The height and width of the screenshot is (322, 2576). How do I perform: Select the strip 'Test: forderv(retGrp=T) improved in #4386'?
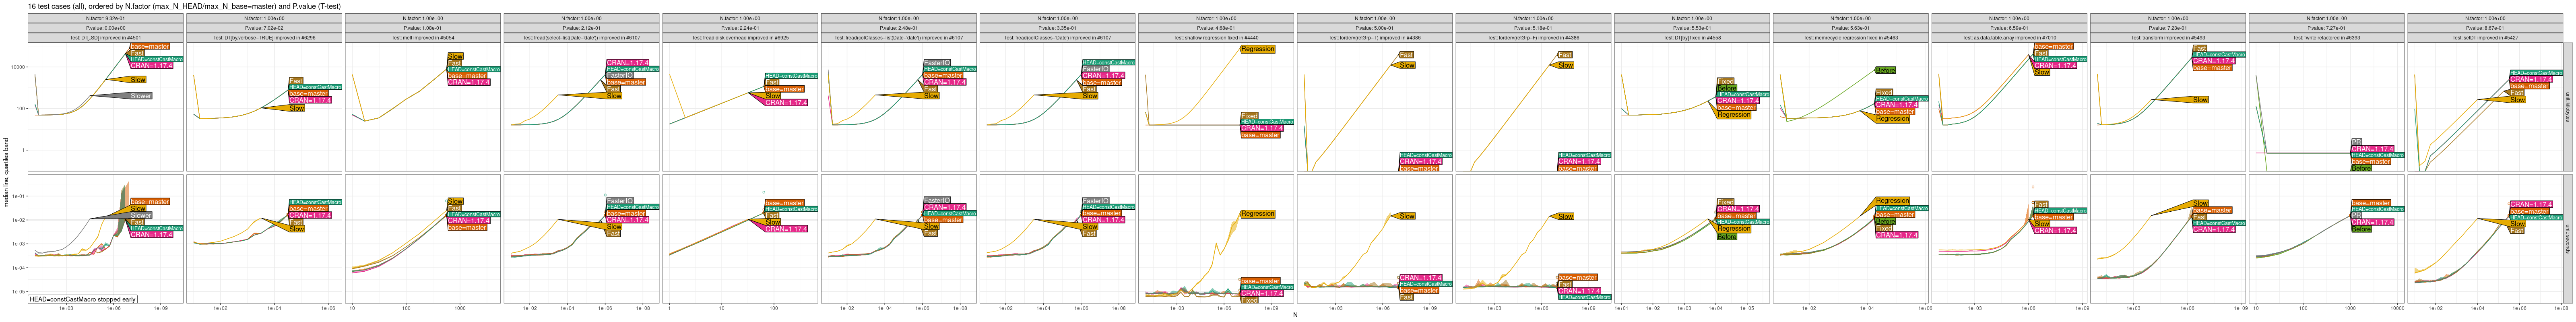pos(1374,38)
